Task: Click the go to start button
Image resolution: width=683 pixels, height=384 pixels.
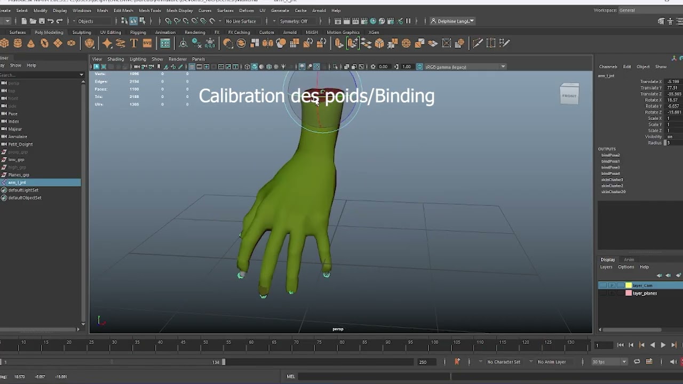Action: (x=620, y=345)
